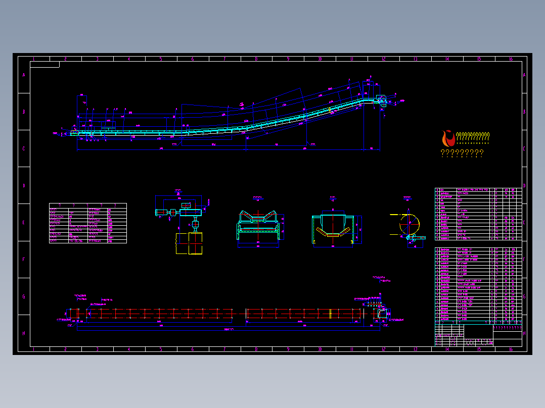Click zone number 5 on bottom border
545x408 pixels.
161,349
